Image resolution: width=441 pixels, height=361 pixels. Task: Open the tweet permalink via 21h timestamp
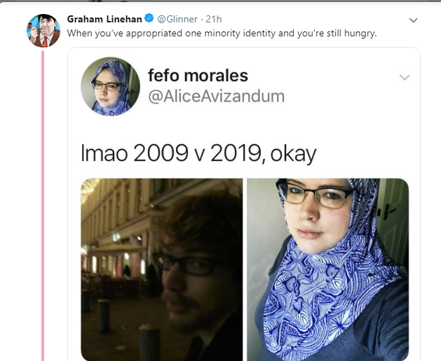[214, 19]
